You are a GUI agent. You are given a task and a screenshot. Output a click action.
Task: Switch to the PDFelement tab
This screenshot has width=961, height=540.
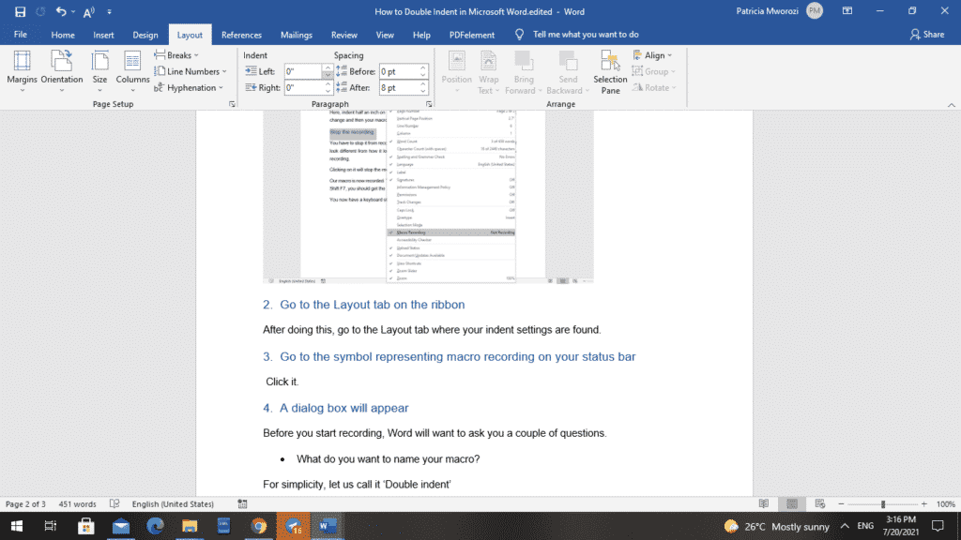pyautogui.click(x=472, y=35)
